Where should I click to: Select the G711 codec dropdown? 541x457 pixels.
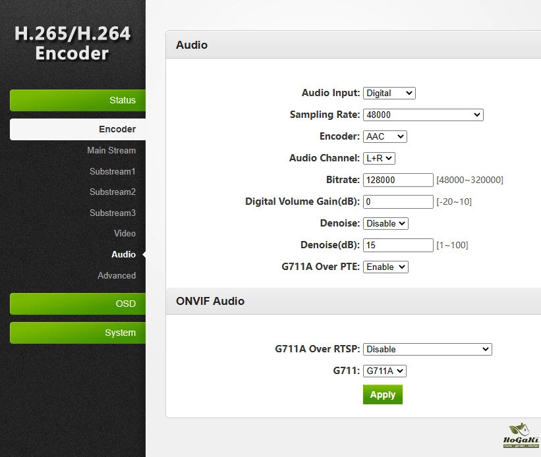(x=385, y=371)
